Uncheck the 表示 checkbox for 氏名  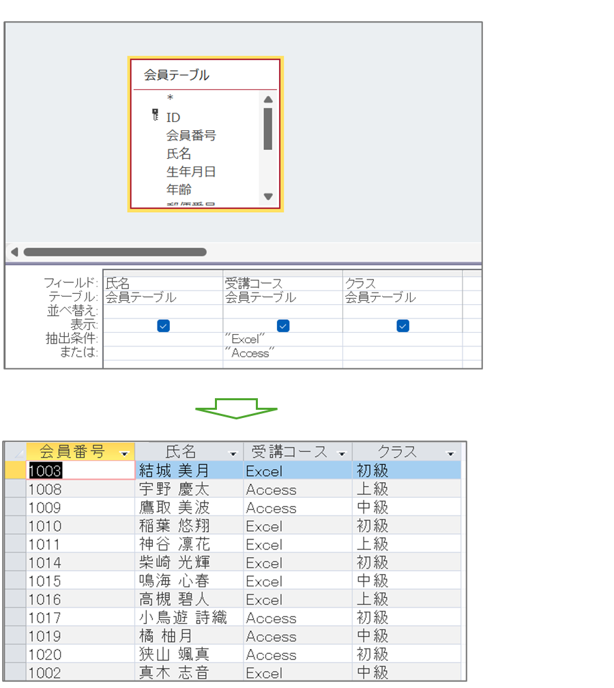click(x=163, y=326)
